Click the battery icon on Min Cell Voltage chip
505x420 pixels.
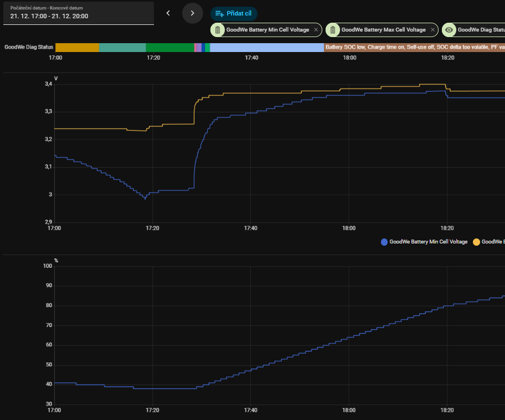218,30
